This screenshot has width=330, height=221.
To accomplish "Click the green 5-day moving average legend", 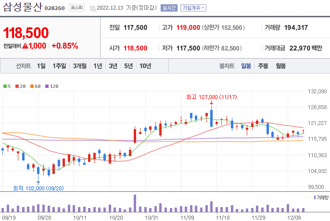I will point(7,86).
